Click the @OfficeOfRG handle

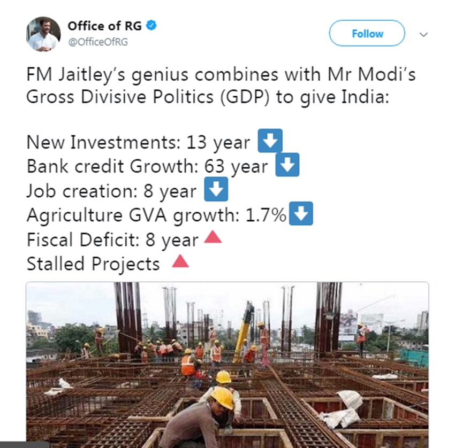click(97, 41)
